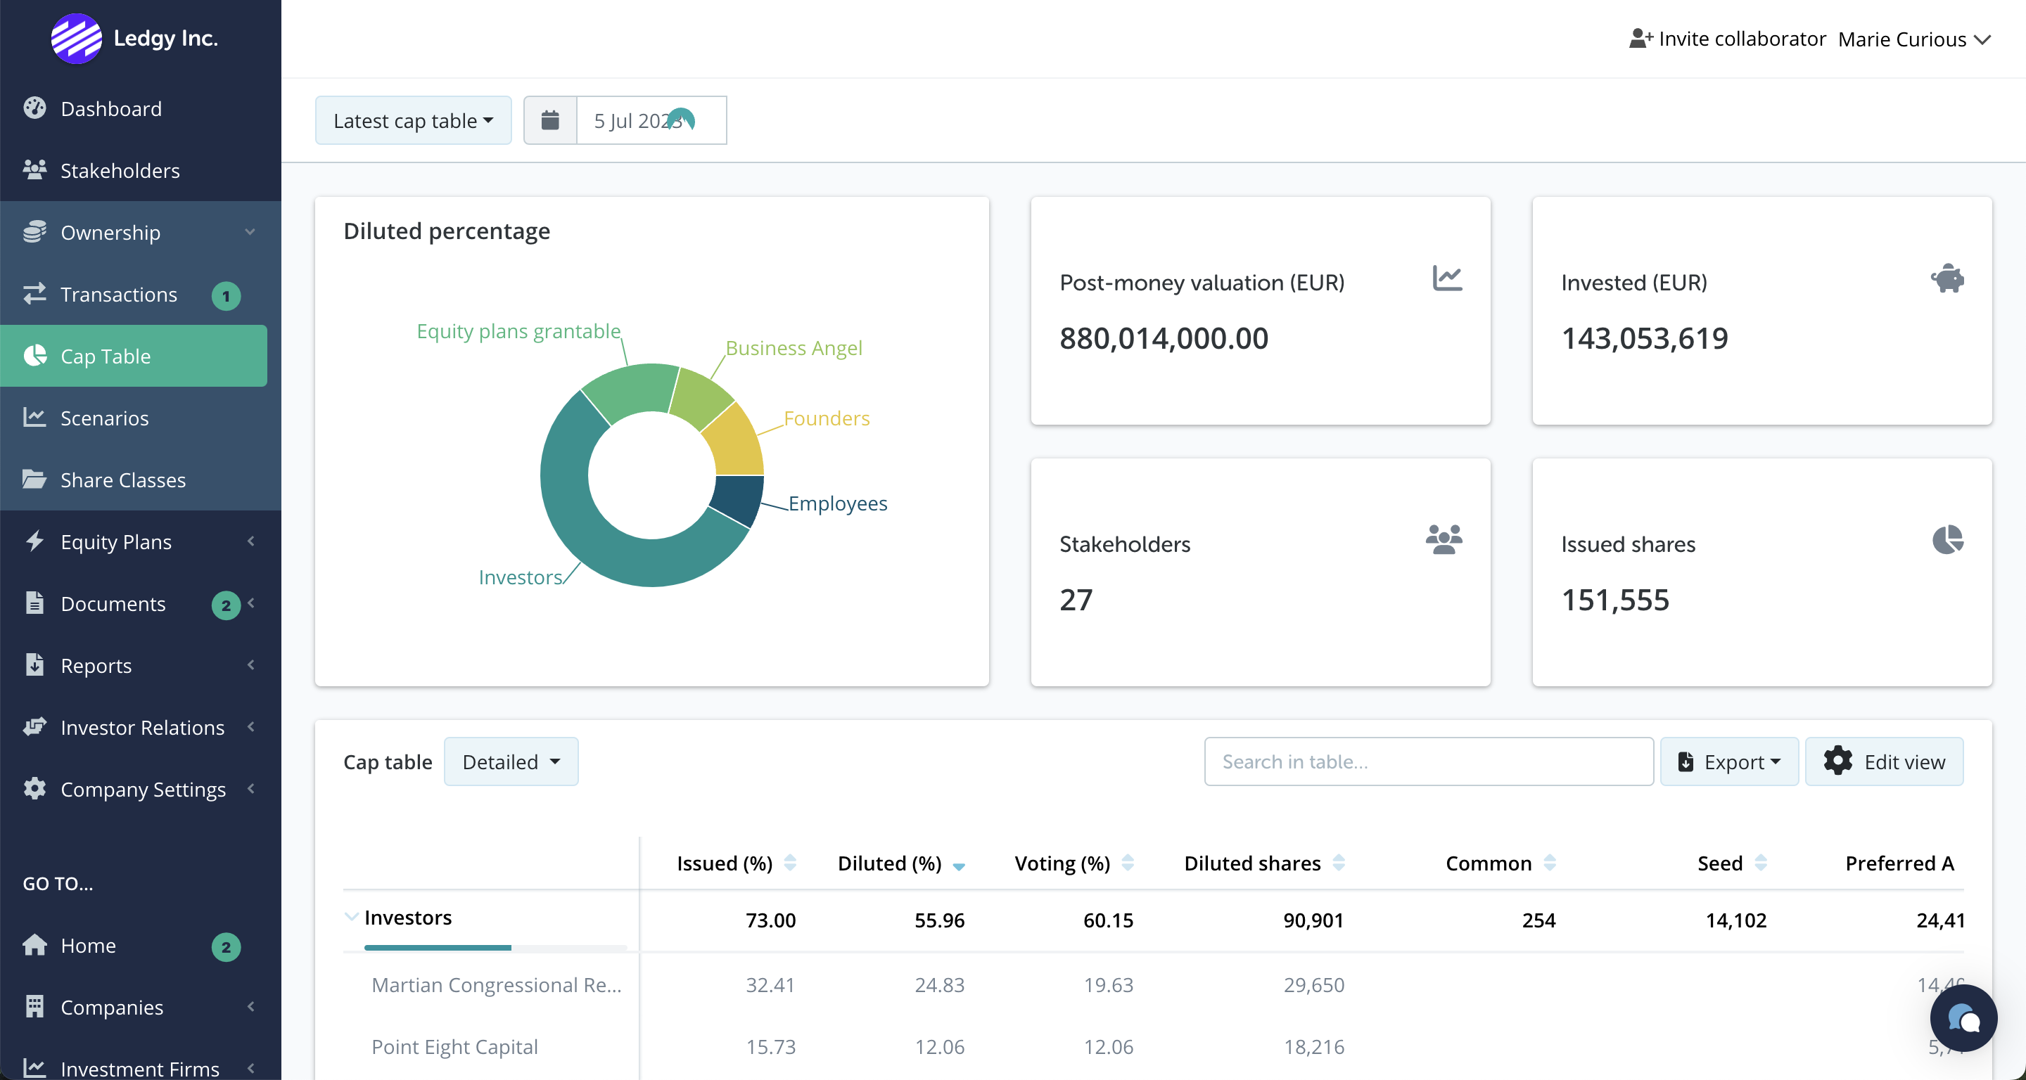The height and width of the screenshot is (1080, 2026).
Task: Select Cap Table menu item
Action: (134, 356)
